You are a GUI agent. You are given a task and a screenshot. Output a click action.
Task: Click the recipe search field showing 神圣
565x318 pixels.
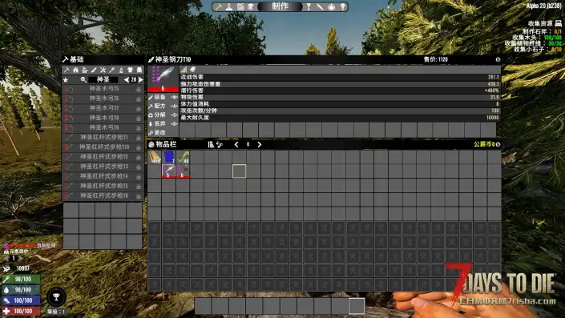coord(103,79)
